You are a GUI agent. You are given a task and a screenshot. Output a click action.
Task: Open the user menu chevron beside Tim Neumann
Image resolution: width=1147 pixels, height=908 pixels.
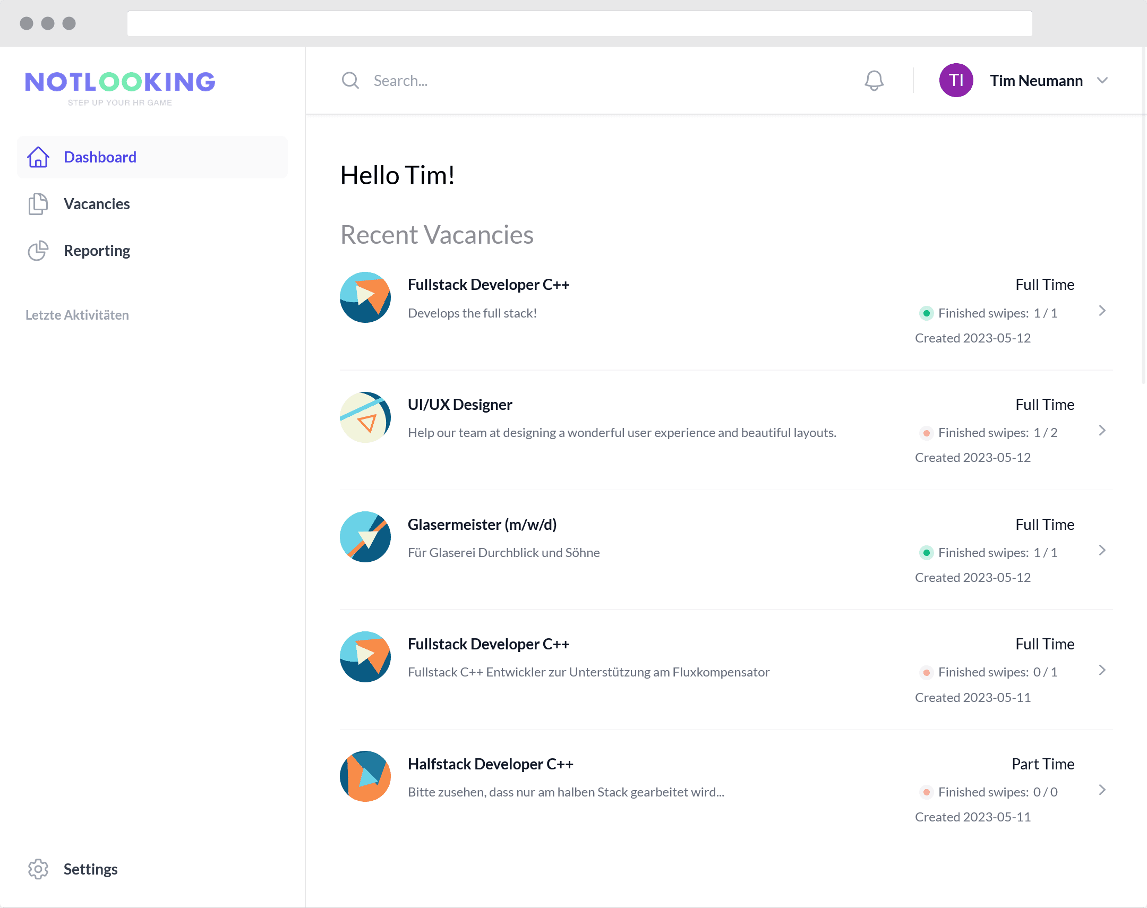[1102, 81]
